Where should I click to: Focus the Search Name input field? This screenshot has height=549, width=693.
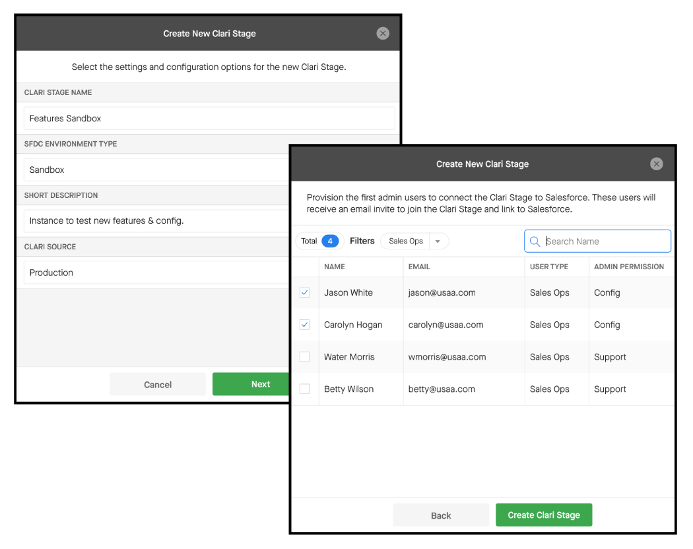[597, 242]
